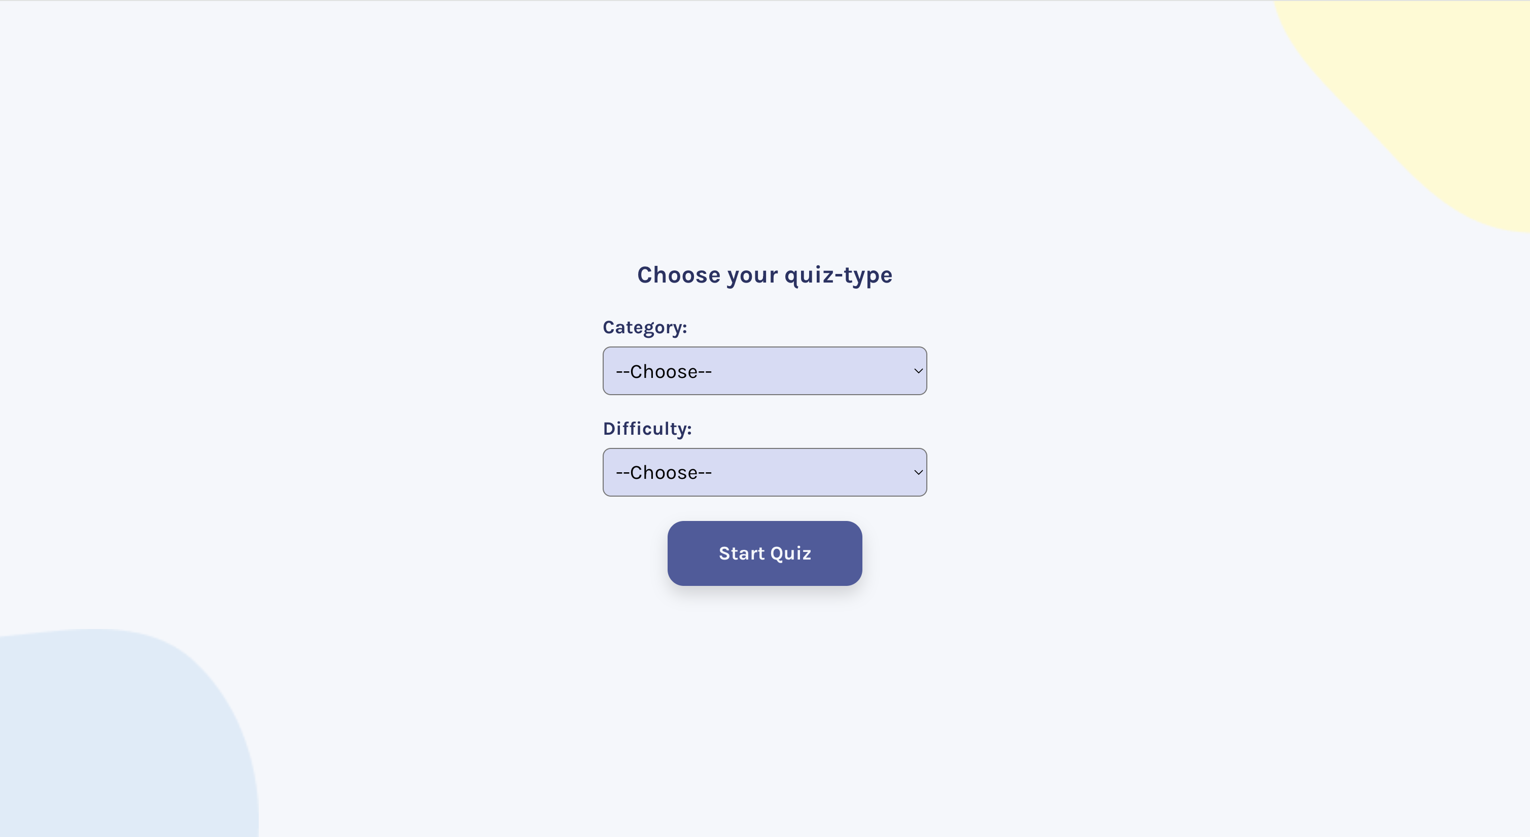Click the "--Choose--" placeholder under Difficulty

pyautogui.click(x=664, y=472)
